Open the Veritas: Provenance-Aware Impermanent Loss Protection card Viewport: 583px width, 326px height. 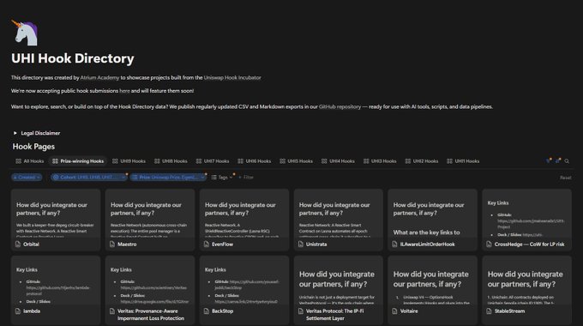150,290
